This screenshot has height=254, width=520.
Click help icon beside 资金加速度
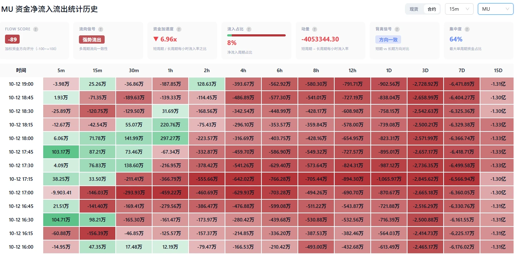click(179, 29)
